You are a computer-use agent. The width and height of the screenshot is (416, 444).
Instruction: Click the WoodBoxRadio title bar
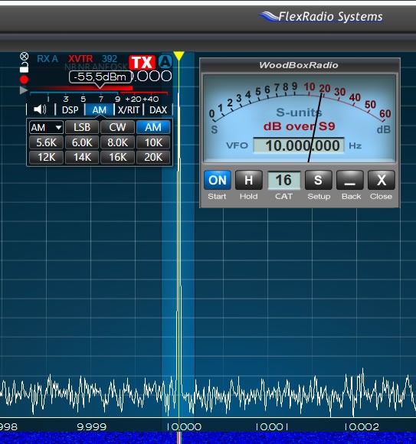point(300,65)
